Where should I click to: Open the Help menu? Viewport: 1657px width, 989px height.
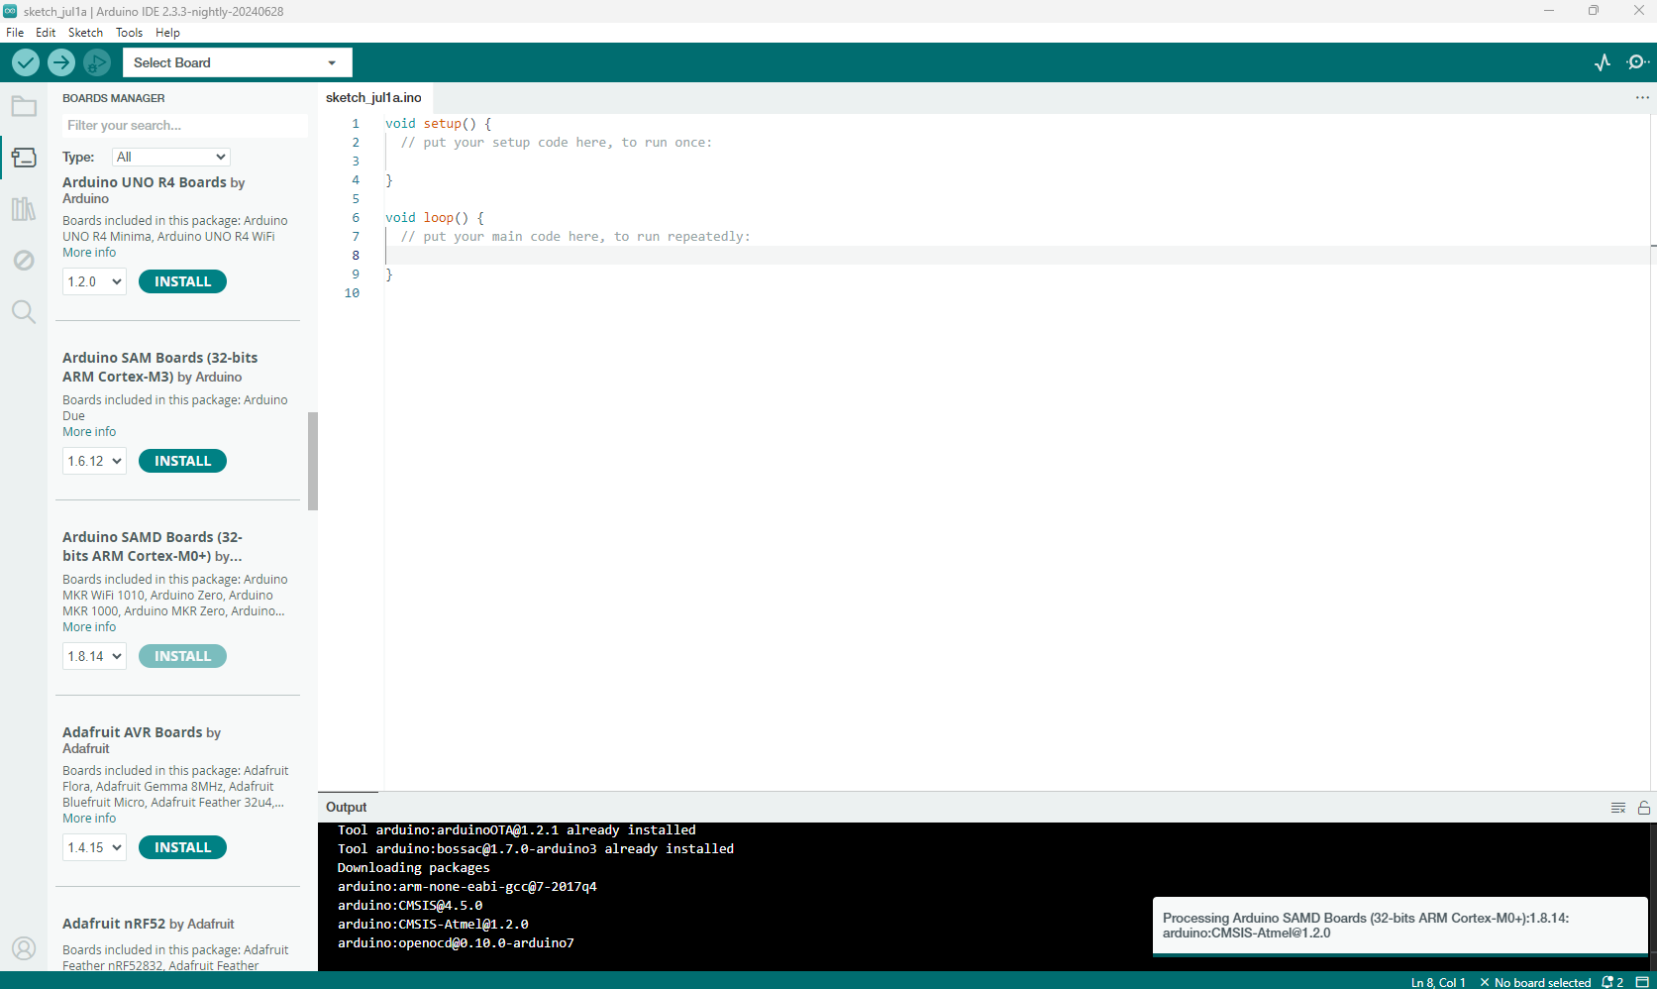(x=167, y=33)
